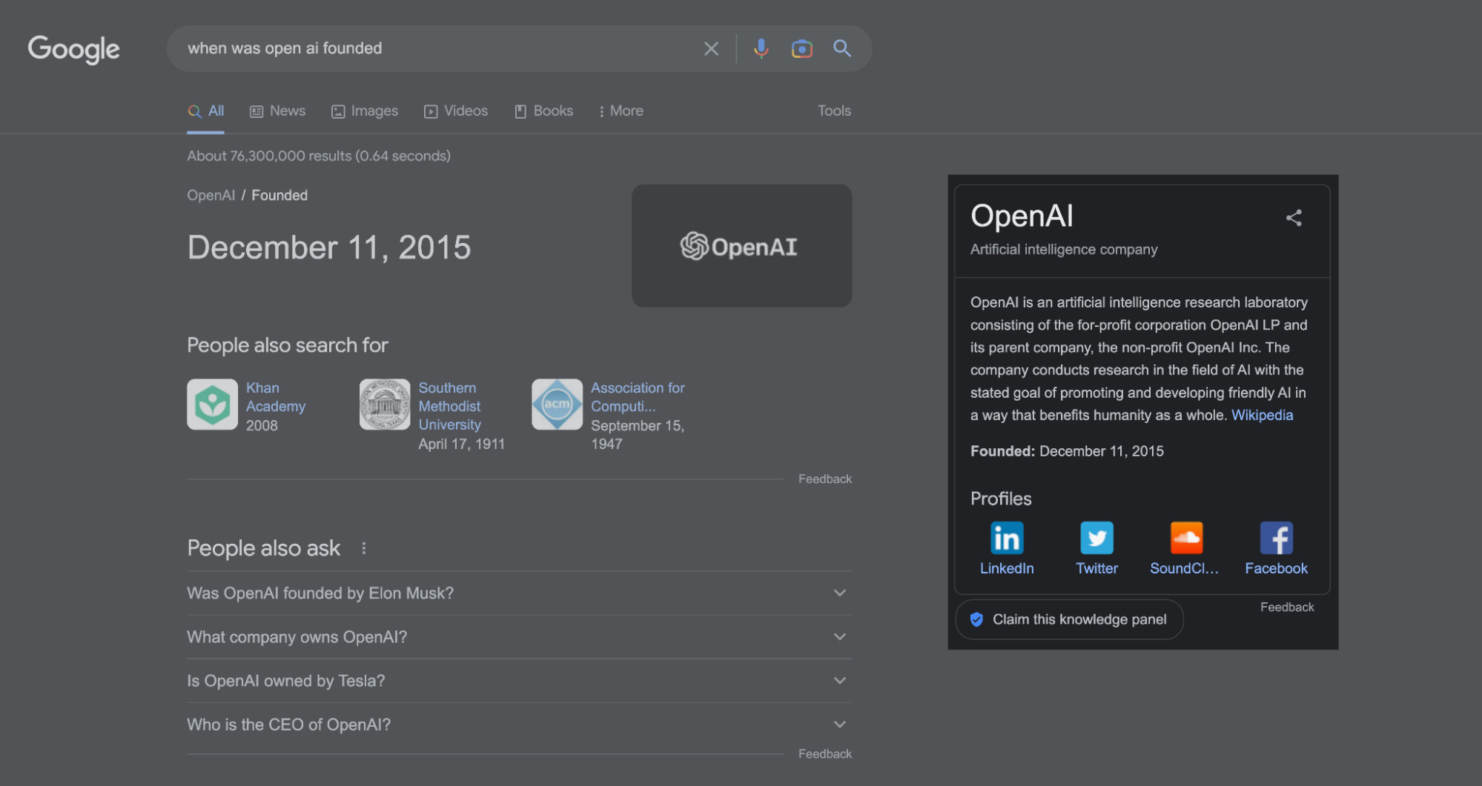
Task: Switch to the Images tab
Action: (365, 111)
